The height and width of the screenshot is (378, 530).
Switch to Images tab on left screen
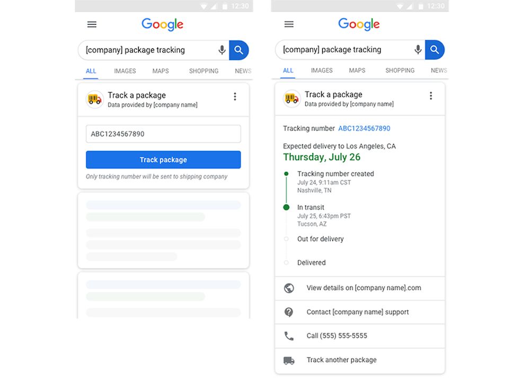click(x=125, y=71)
